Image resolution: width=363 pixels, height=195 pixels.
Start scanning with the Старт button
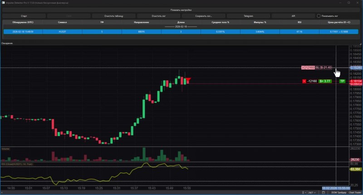click(24, 16)
